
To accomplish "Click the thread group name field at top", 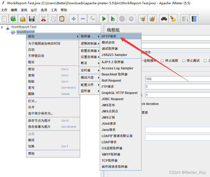I will pos(176,38).
